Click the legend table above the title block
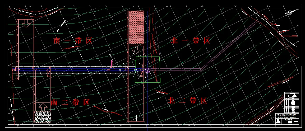Viewport: 305px width, 131px height. tap(291, 103)
